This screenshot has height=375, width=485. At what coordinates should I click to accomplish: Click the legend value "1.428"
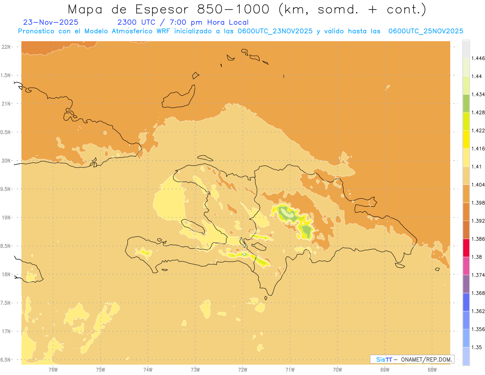click(479, 112)
